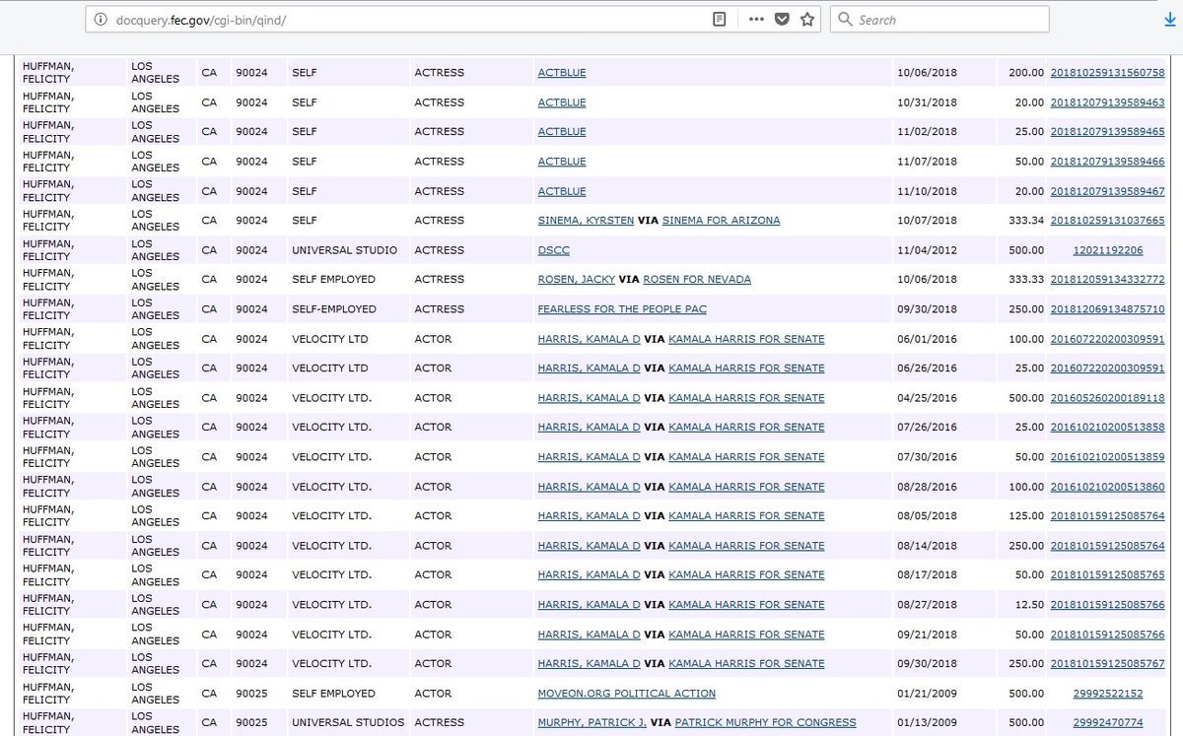This screenshot has width=1183, height=736.
Task: Select the date 08/14/2018
Action: [x=927, y=546]
